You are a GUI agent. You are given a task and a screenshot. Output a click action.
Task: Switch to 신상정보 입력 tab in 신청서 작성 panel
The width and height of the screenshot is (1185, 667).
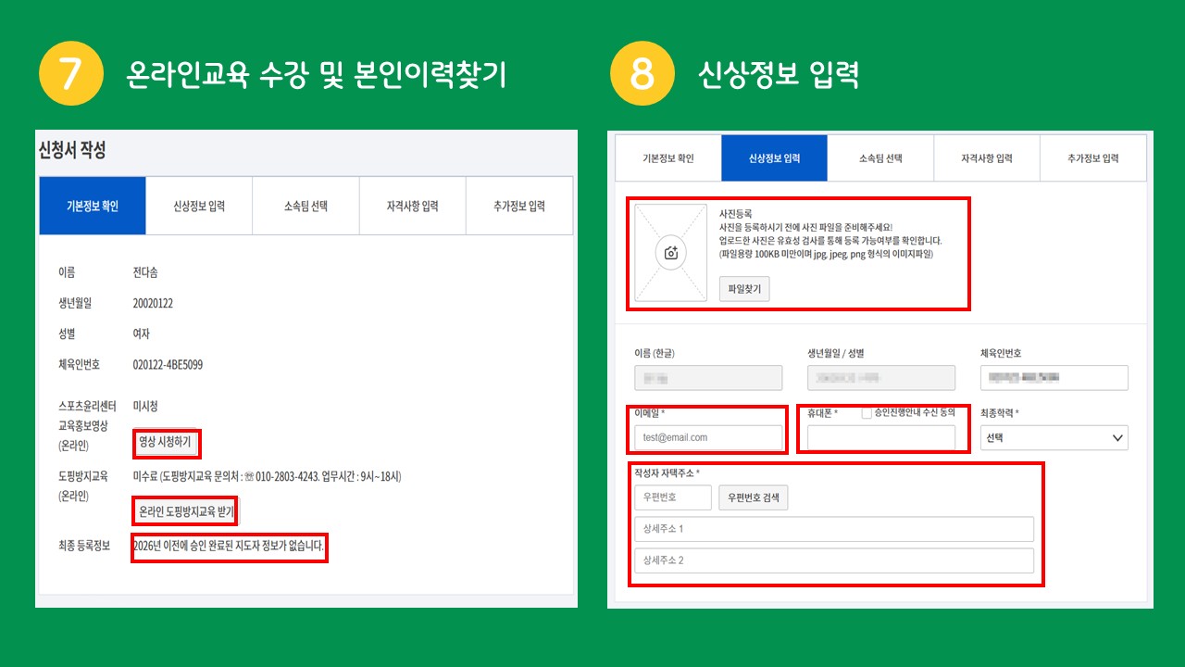(199, 206)
